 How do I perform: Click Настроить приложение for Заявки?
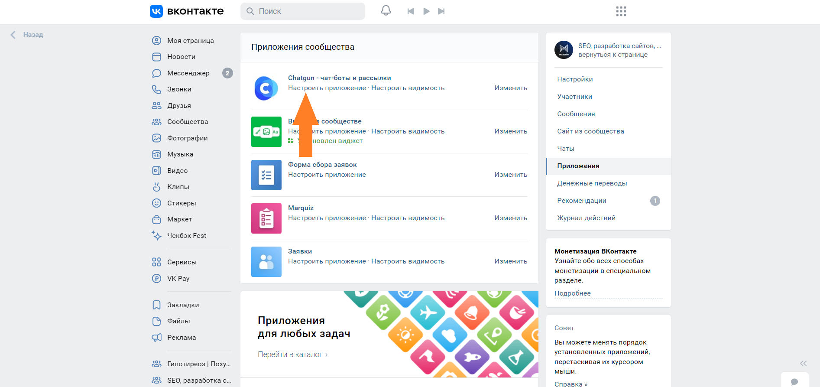327,261
